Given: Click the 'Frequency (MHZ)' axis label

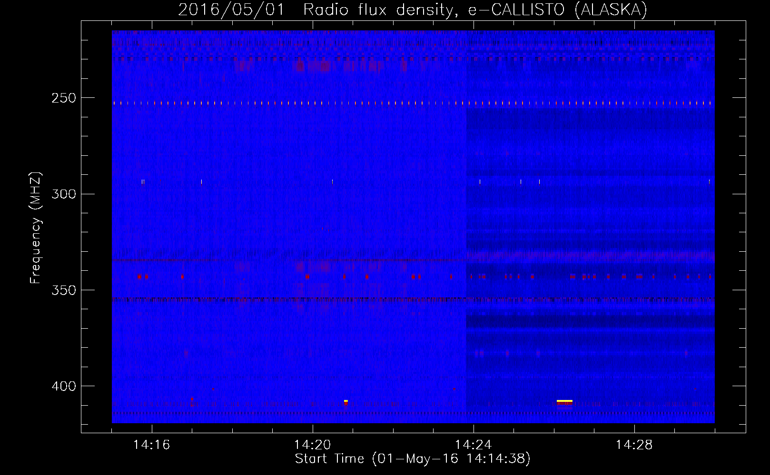Looking at the screenshot, I should (x=36, y=228).
